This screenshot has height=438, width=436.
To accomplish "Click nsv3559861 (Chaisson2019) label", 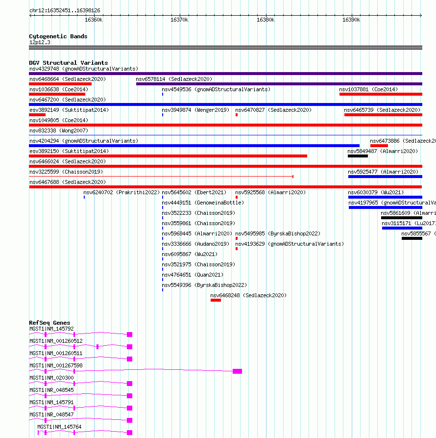I will pos(198,224).
